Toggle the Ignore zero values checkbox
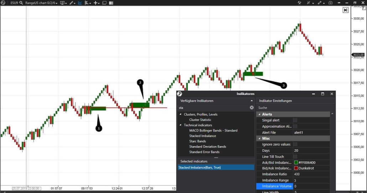Image resolution: width=367 pixels, height=193 pixels. [295, 144]
